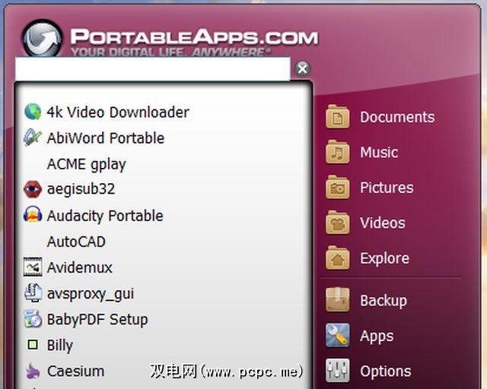This screenshot has width=487, height=389.
Task: Clear the search with the X button
Action: 302,68
